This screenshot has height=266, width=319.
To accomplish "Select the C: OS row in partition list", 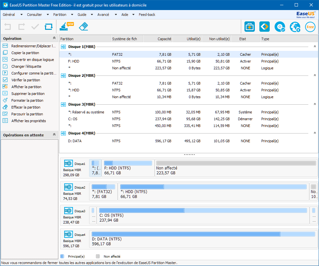I will tap(189, 119).
